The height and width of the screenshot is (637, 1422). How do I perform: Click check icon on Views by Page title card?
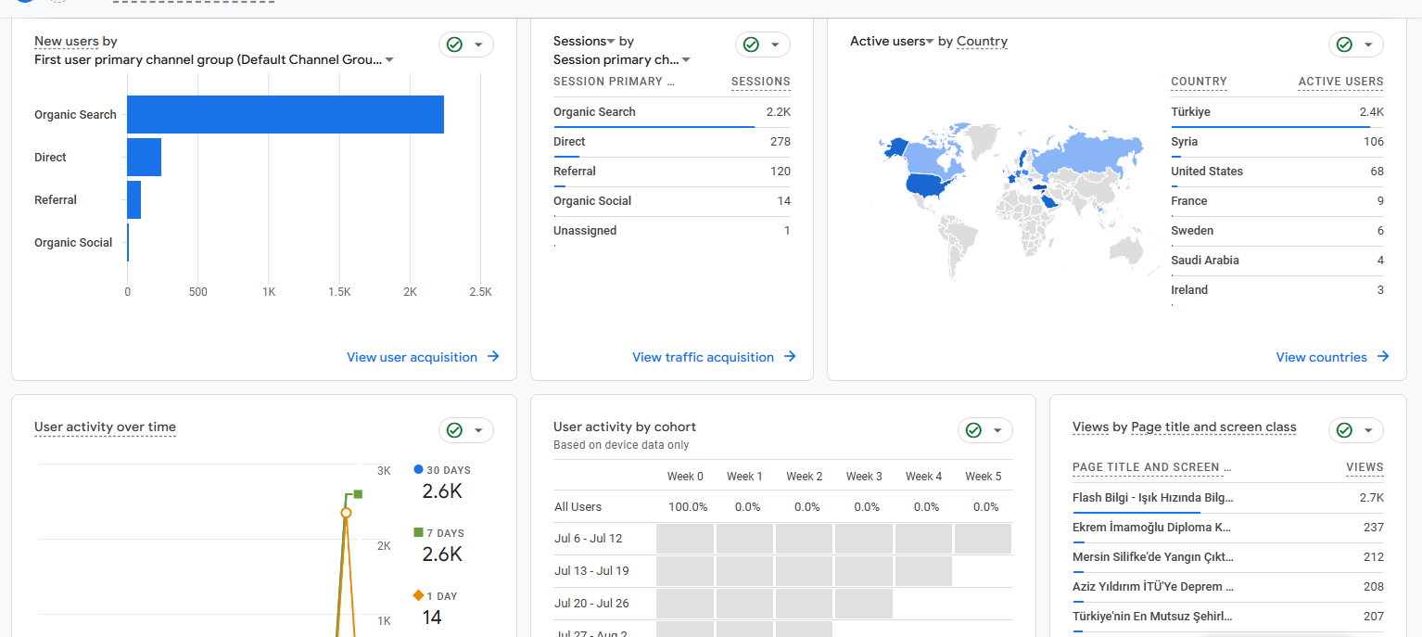tap(1344, 430)
